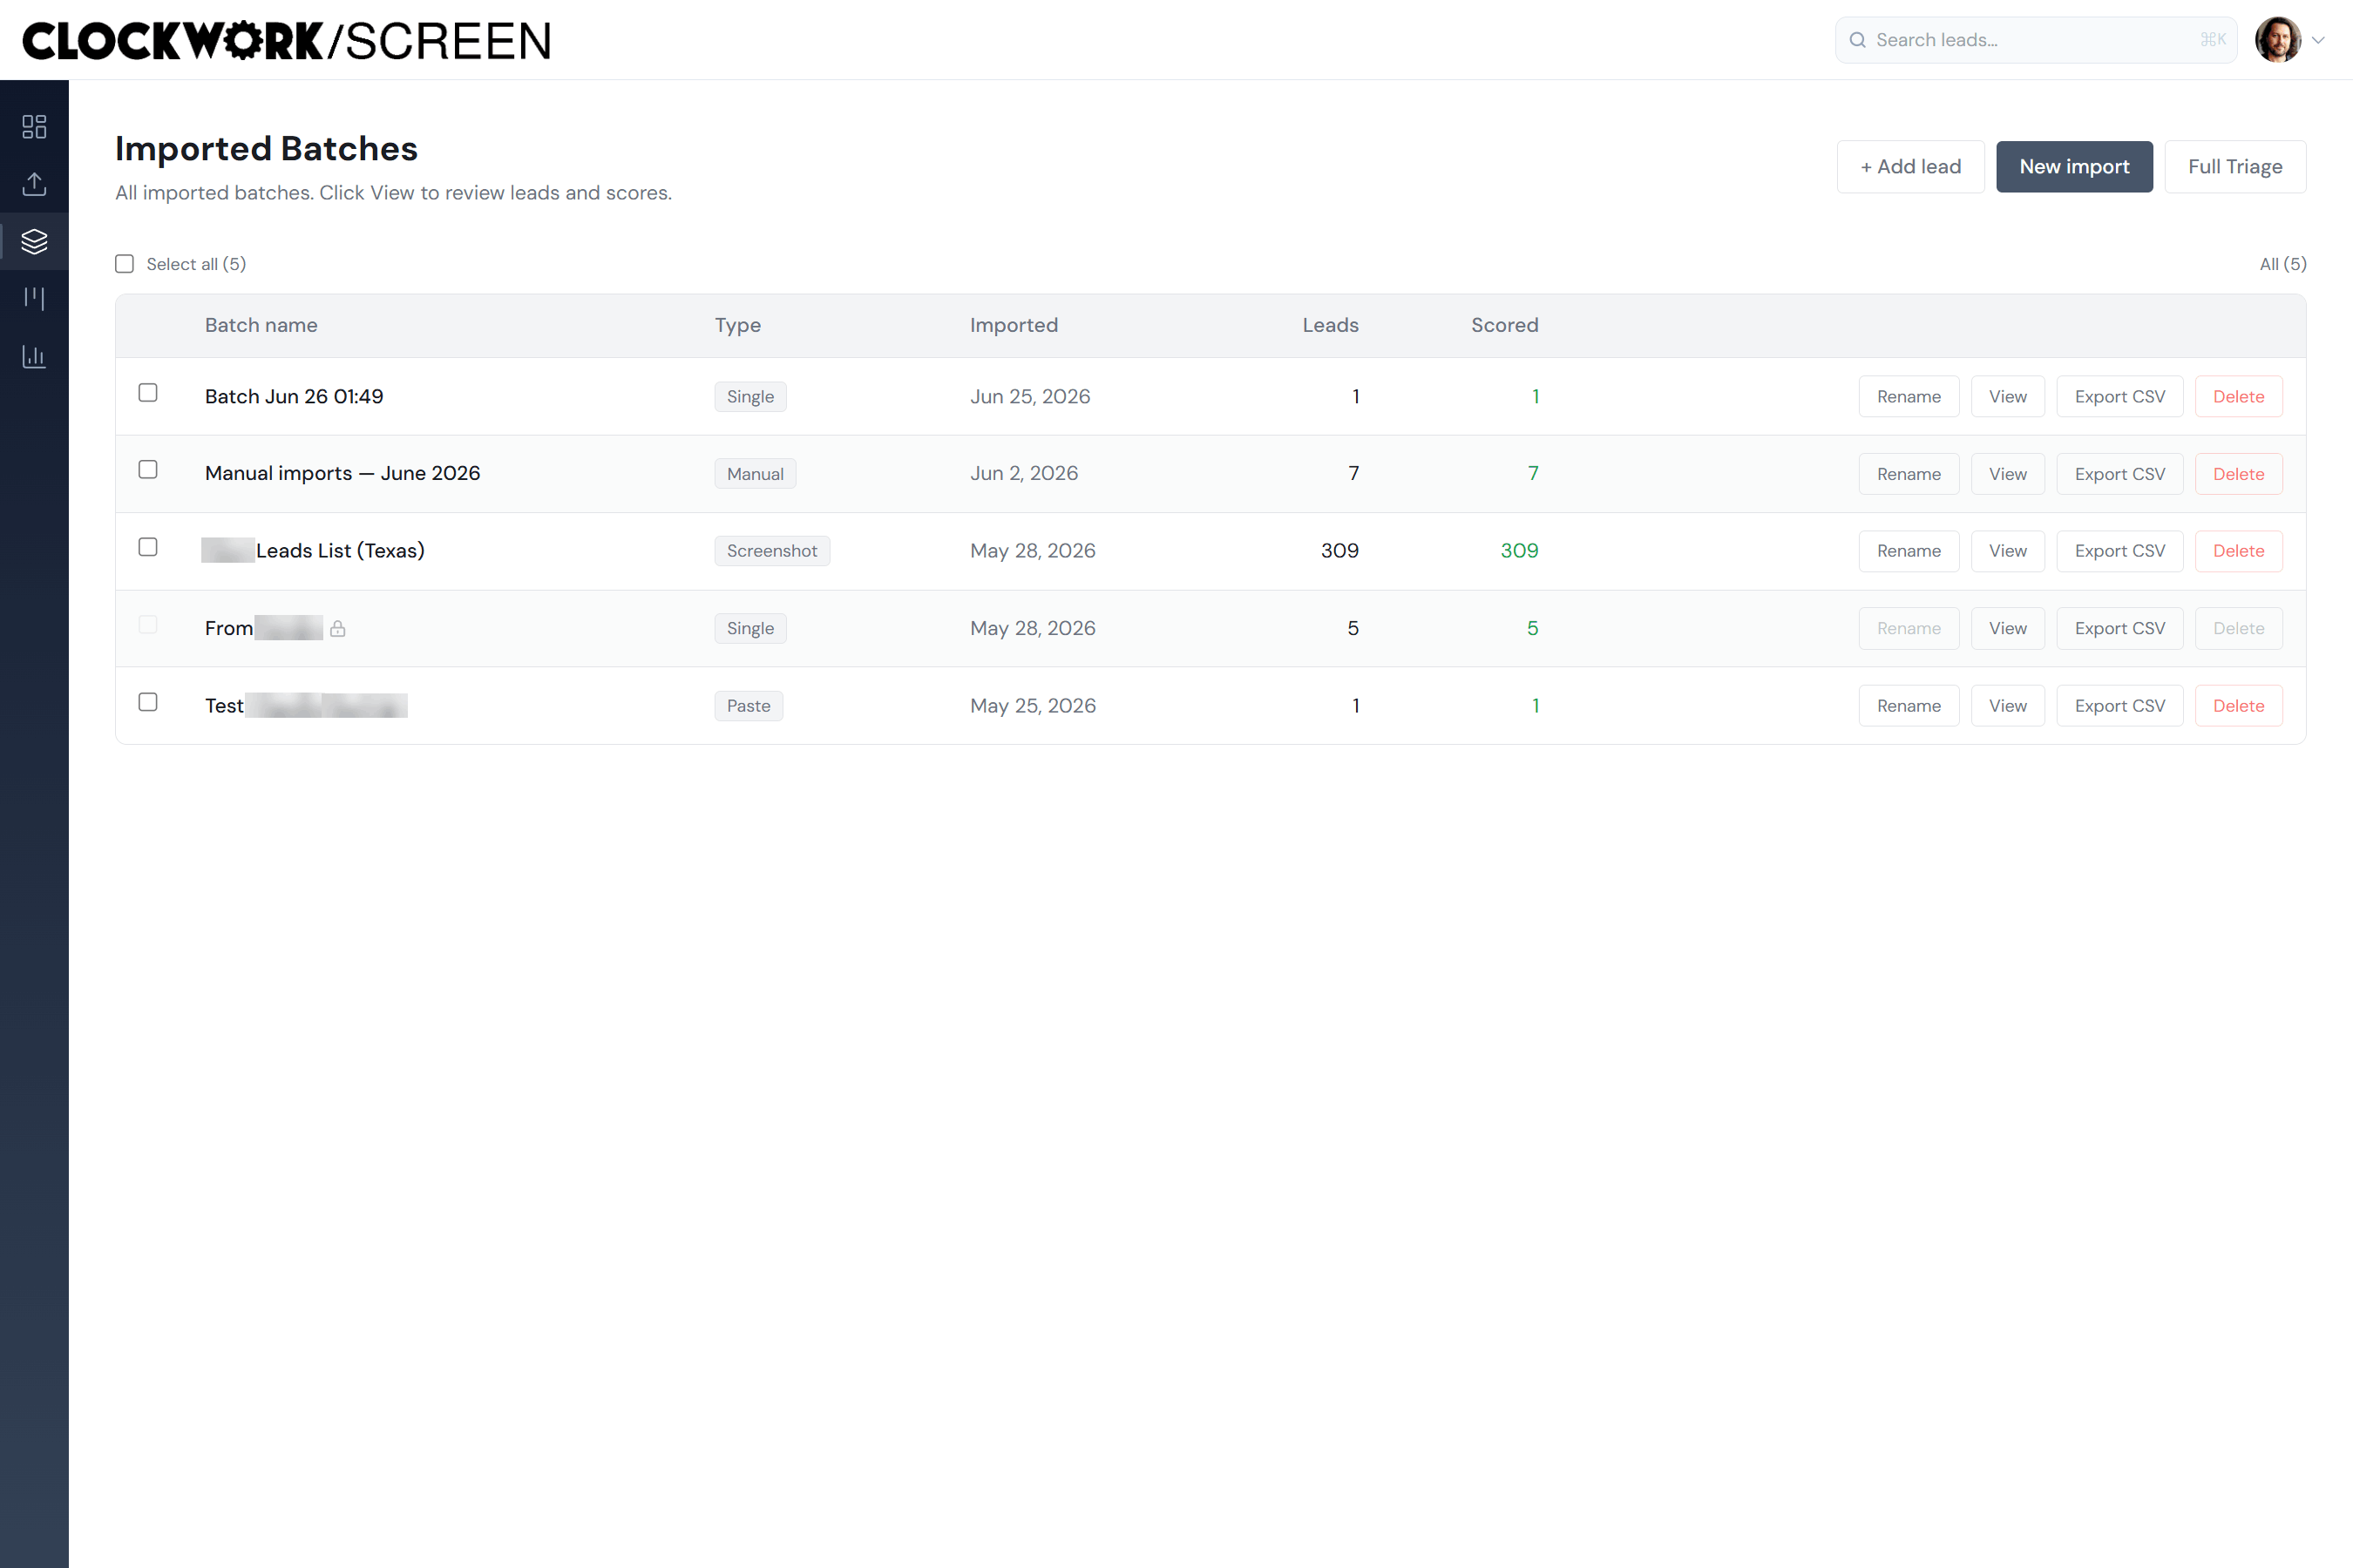Check the Batch Jun 26 01:49 row
Viewport: 2353px width, 1568px height.
click(x=148, y=393)
